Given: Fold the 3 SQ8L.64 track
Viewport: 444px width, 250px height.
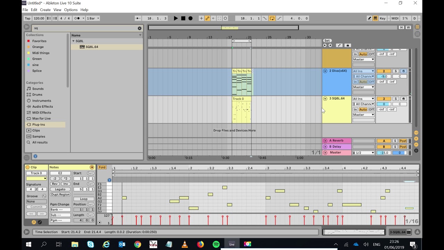Looking at the screenshot, I should 325,99.
